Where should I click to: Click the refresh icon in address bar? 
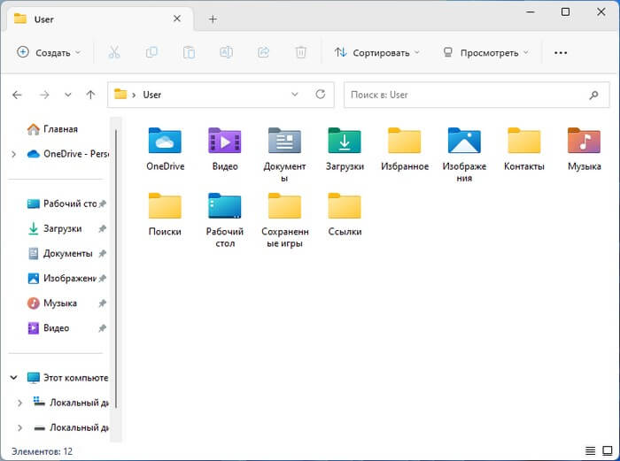321,95
